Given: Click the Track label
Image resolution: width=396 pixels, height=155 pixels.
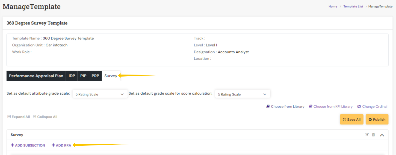Looking at the screenshot, I should tap(200, 38).
